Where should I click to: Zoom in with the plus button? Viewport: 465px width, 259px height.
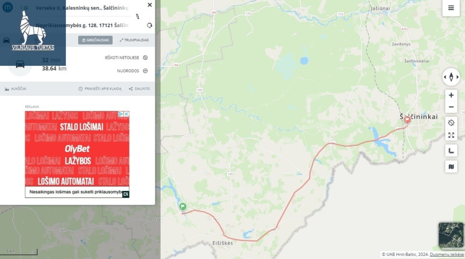[x=451, y=95]
